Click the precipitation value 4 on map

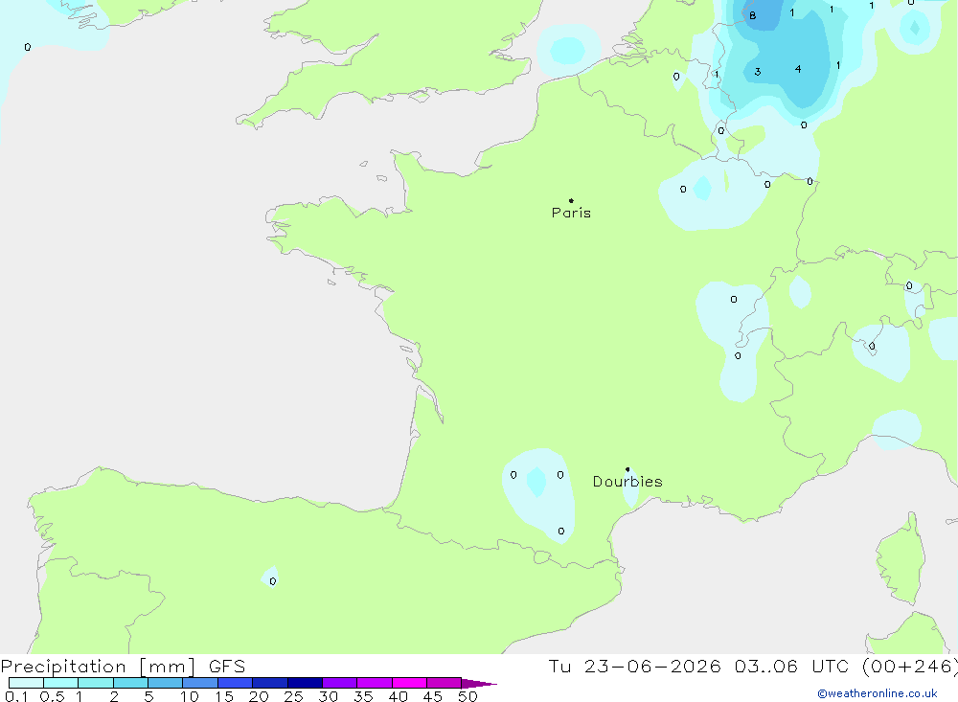[x=798, y=69]
